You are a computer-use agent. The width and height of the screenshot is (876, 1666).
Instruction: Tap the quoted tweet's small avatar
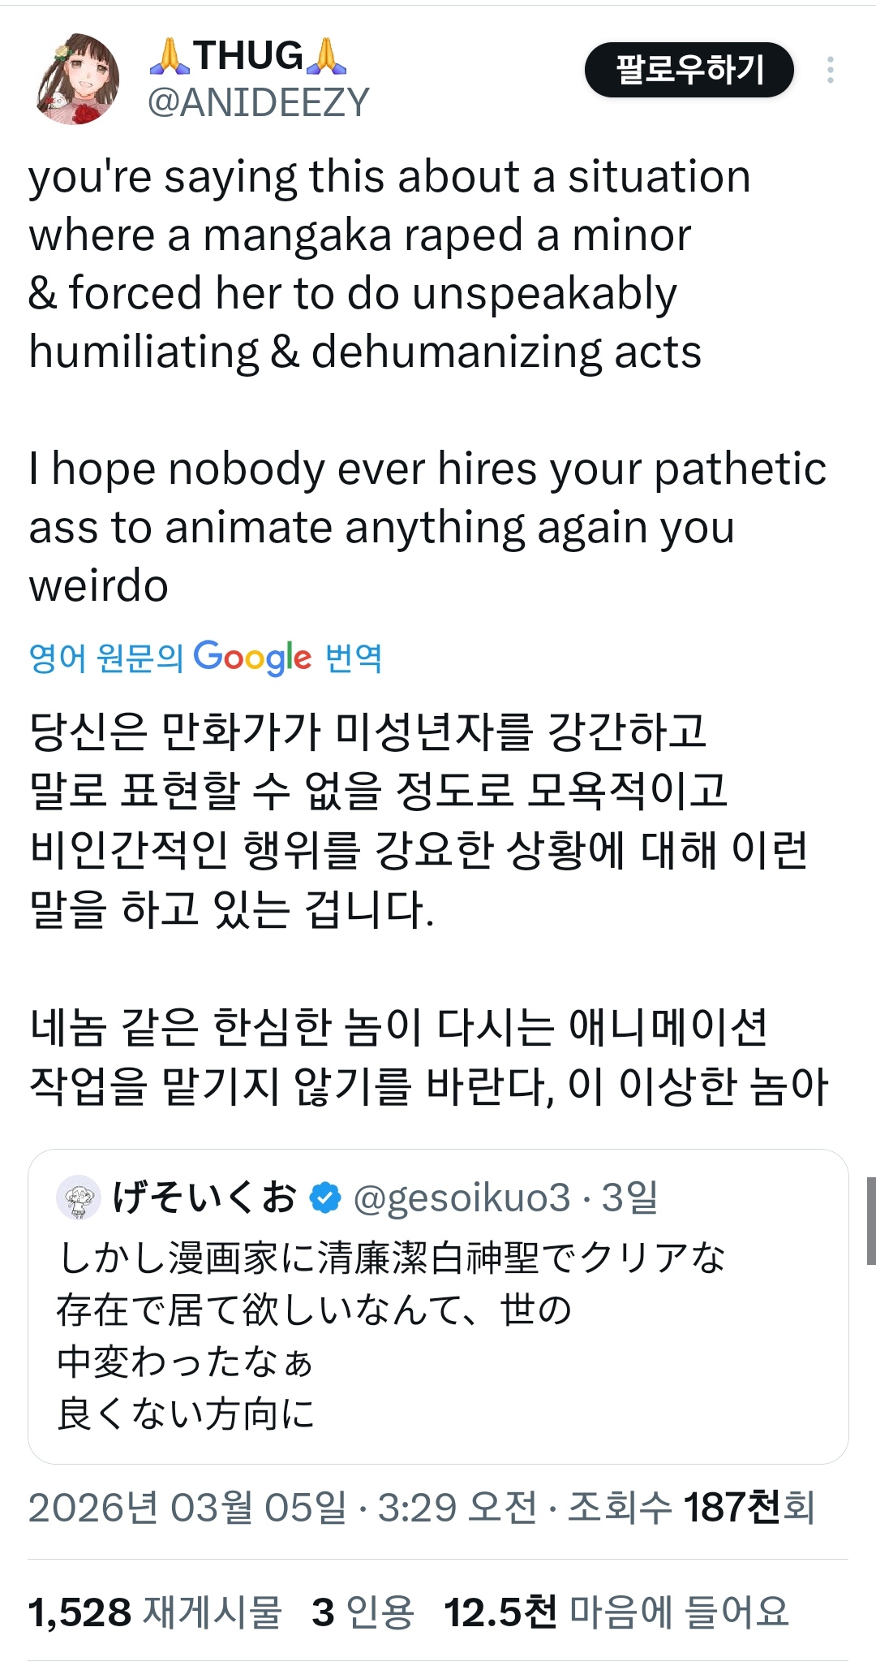(79, 1198)
